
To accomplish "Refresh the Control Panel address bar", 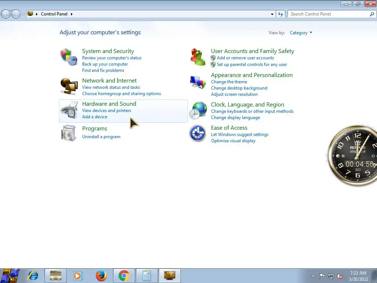I will (280, 14).
